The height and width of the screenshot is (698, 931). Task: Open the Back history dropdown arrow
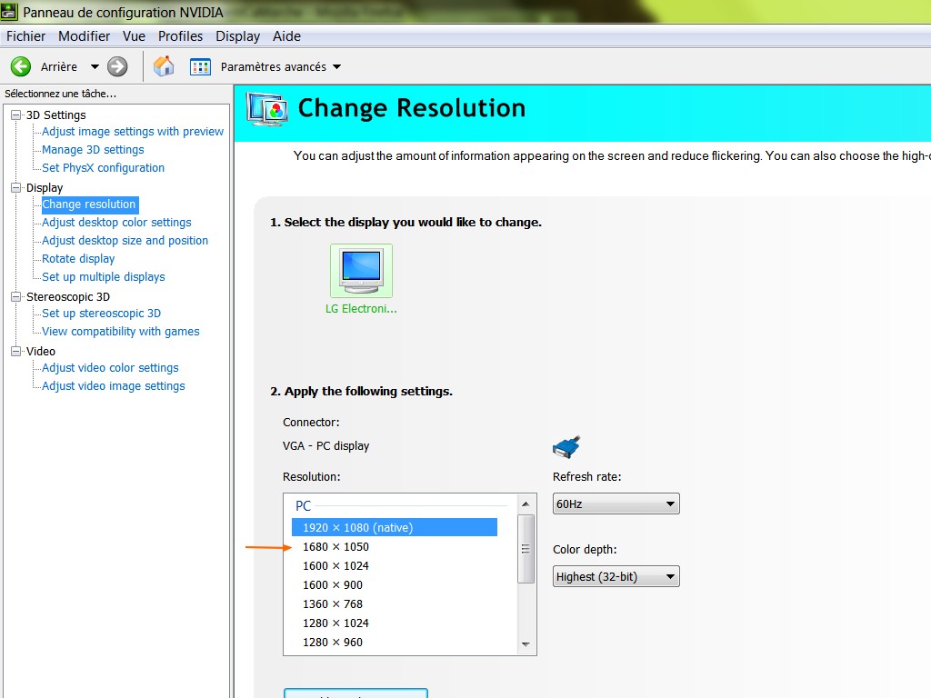click(x=95, y=66)
